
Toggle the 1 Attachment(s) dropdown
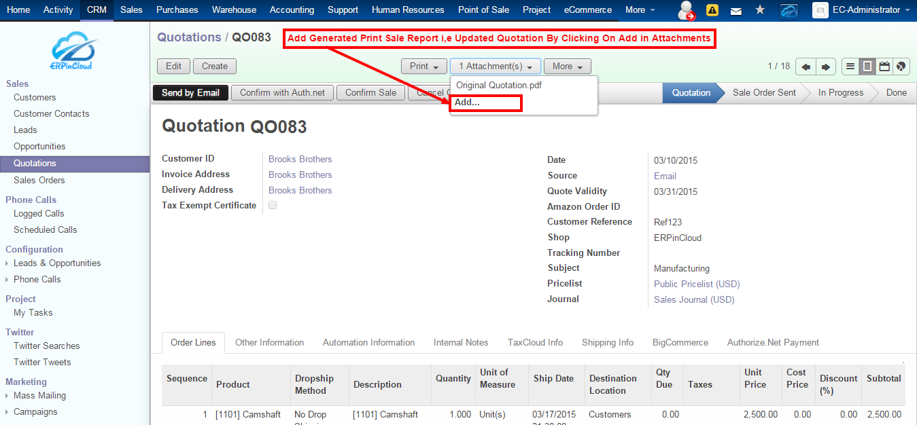point(496,67)
